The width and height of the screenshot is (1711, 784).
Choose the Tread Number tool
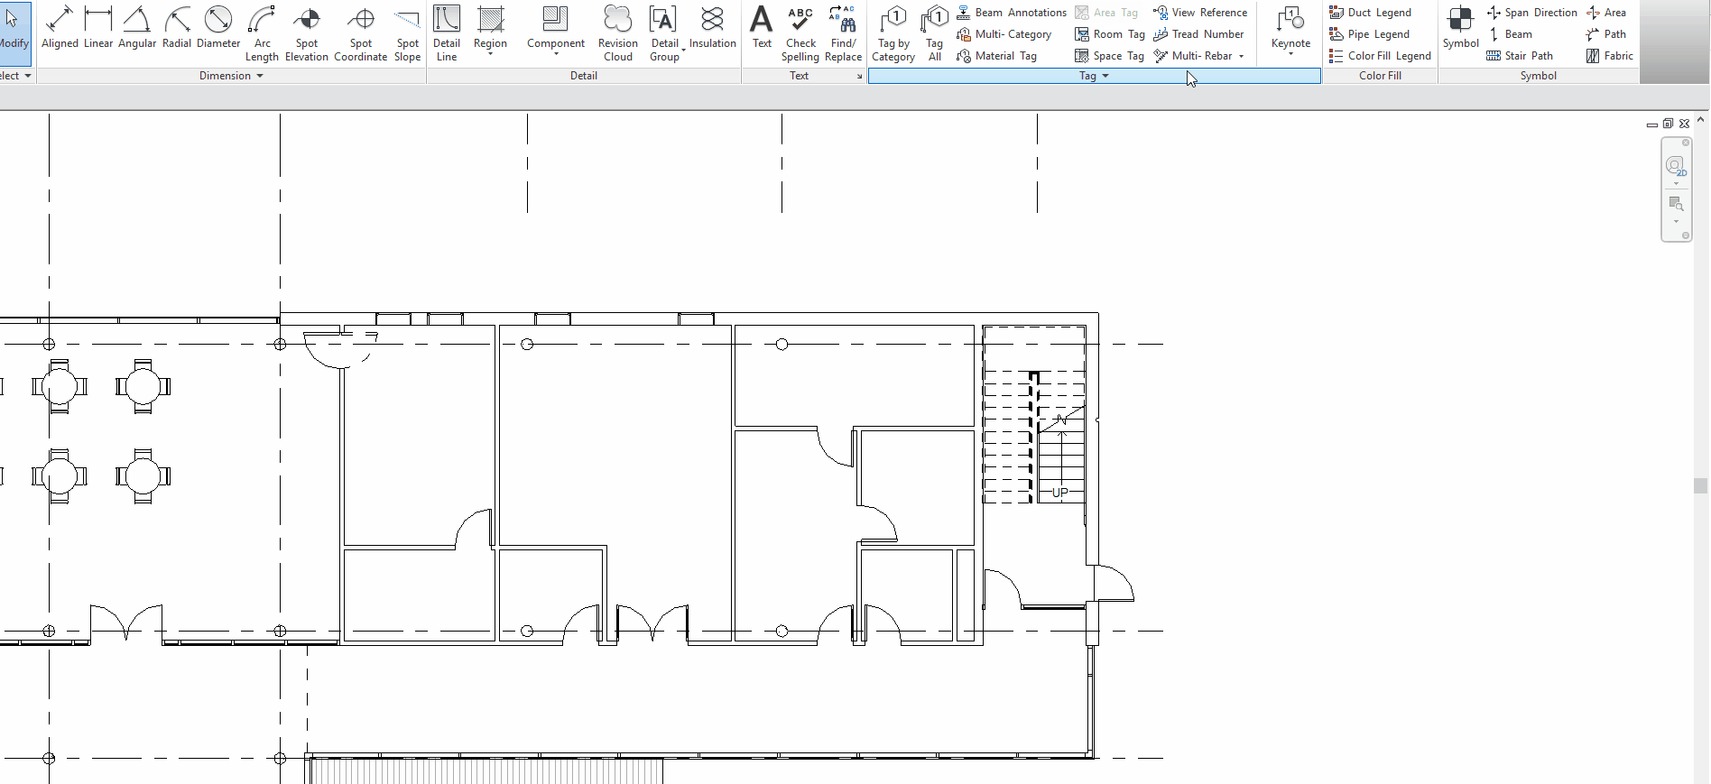coord(1198,34)
